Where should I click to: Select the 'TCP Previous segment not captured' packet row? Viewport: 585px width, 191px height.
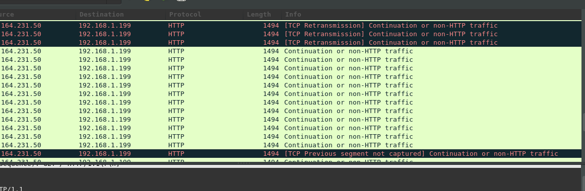point(291,154)
